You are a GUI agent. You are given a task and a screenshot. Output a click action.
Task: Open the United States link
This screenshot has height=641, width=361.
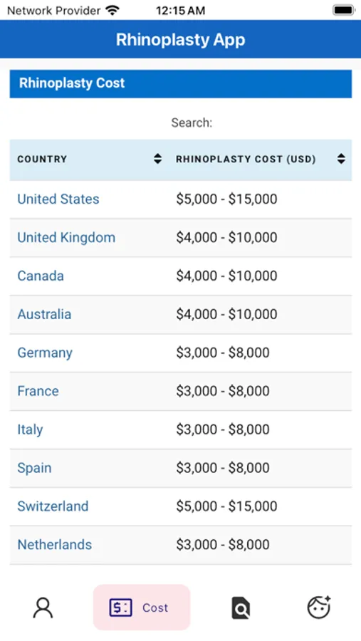coord(58,199)
